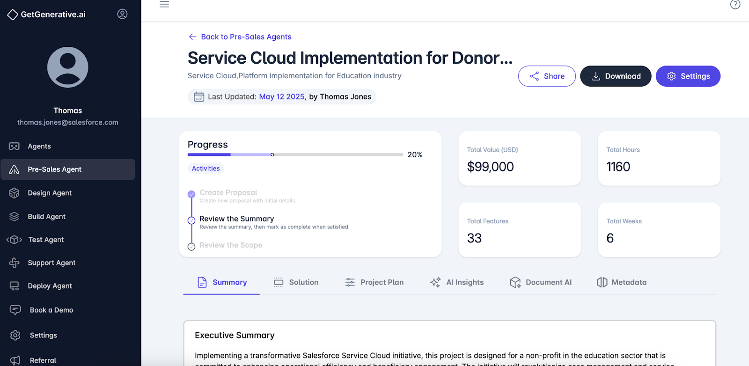The width and height of the screenshot is (749, 366).
Task: Open Support Agent in sidebar
Action: coord(68,263)
